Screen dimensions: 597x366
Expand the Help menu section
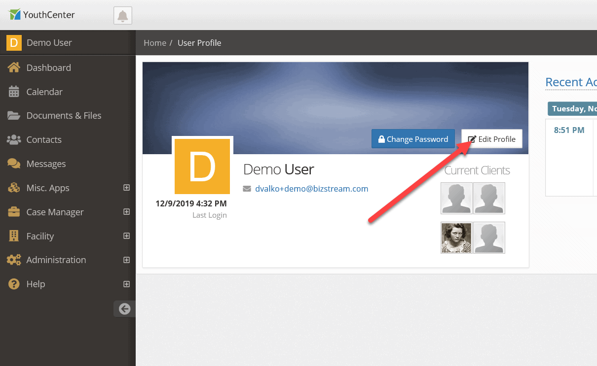click(127, 284)
